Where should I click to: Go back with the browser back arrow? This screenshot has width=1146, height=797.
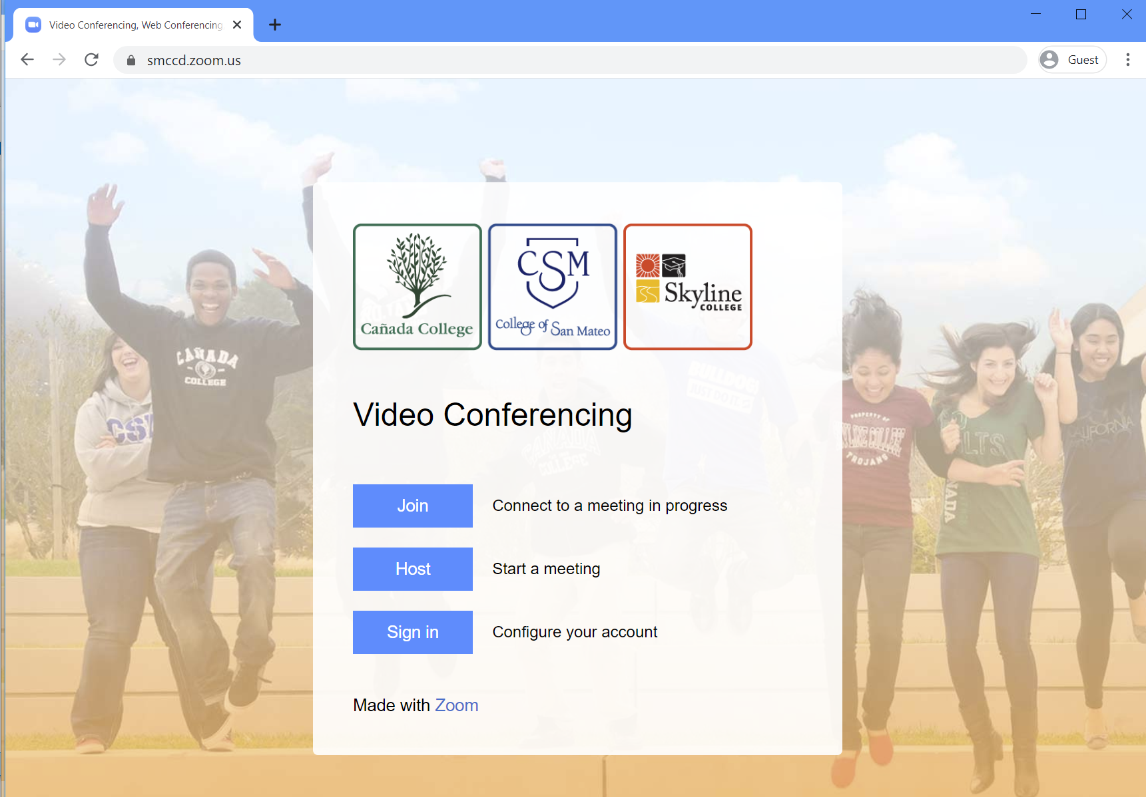pyautogui.click(x=27, y=60)
